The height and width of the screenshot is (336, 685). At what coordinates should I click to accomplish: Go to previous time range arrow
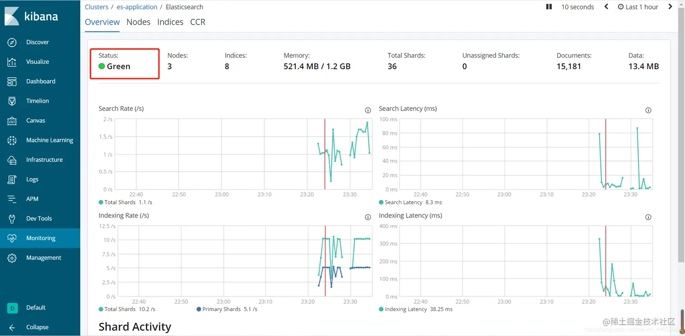[606, 7]
